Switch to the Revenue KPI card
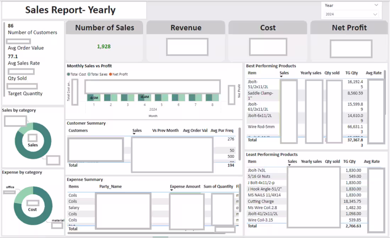Screen dimensions: 390x238 (x=186, y=28)
